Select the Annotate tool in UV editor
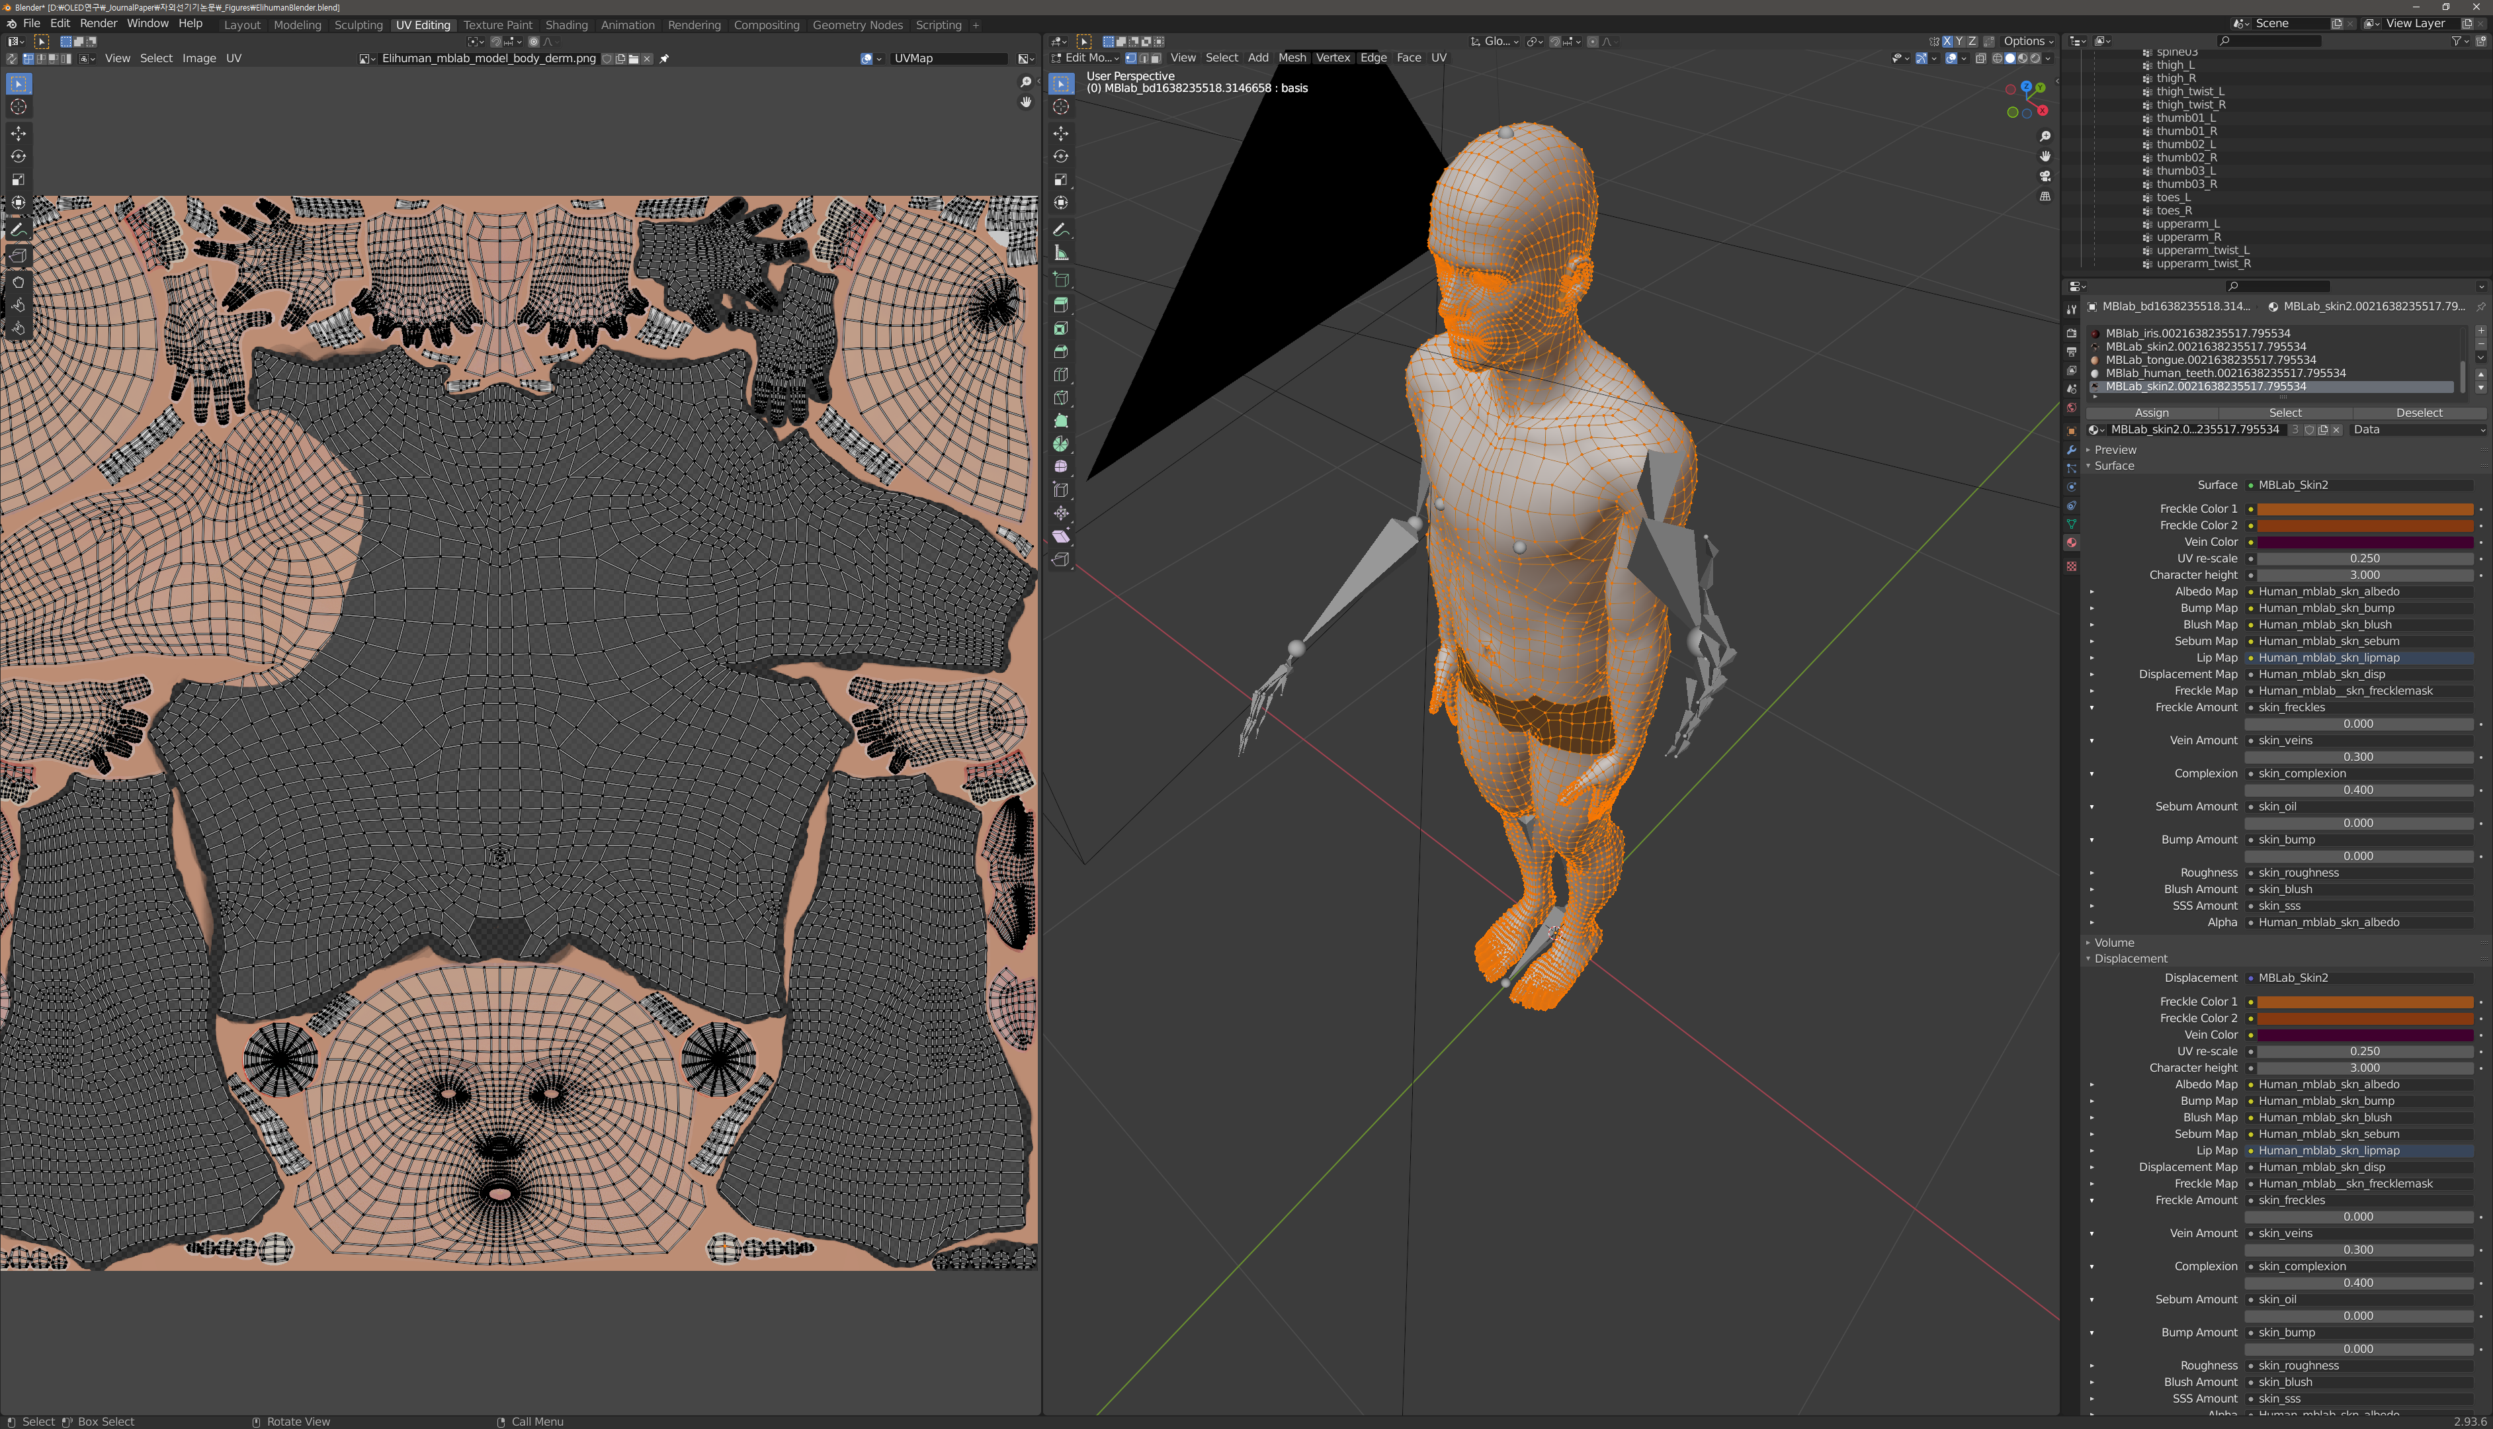This screenshot has height=1429, width=2493. coord(18,229)
